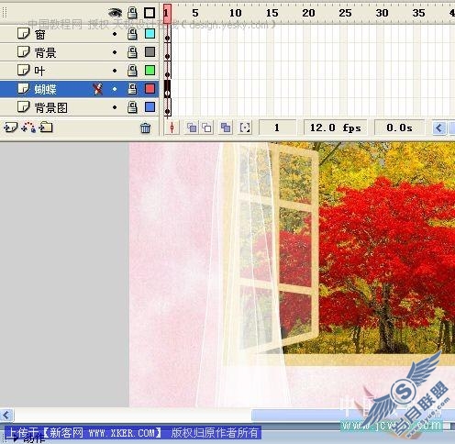Click timeline scroll left arrow button
Image resolution: width=455 pixels, height=444 pixels.
439,128
